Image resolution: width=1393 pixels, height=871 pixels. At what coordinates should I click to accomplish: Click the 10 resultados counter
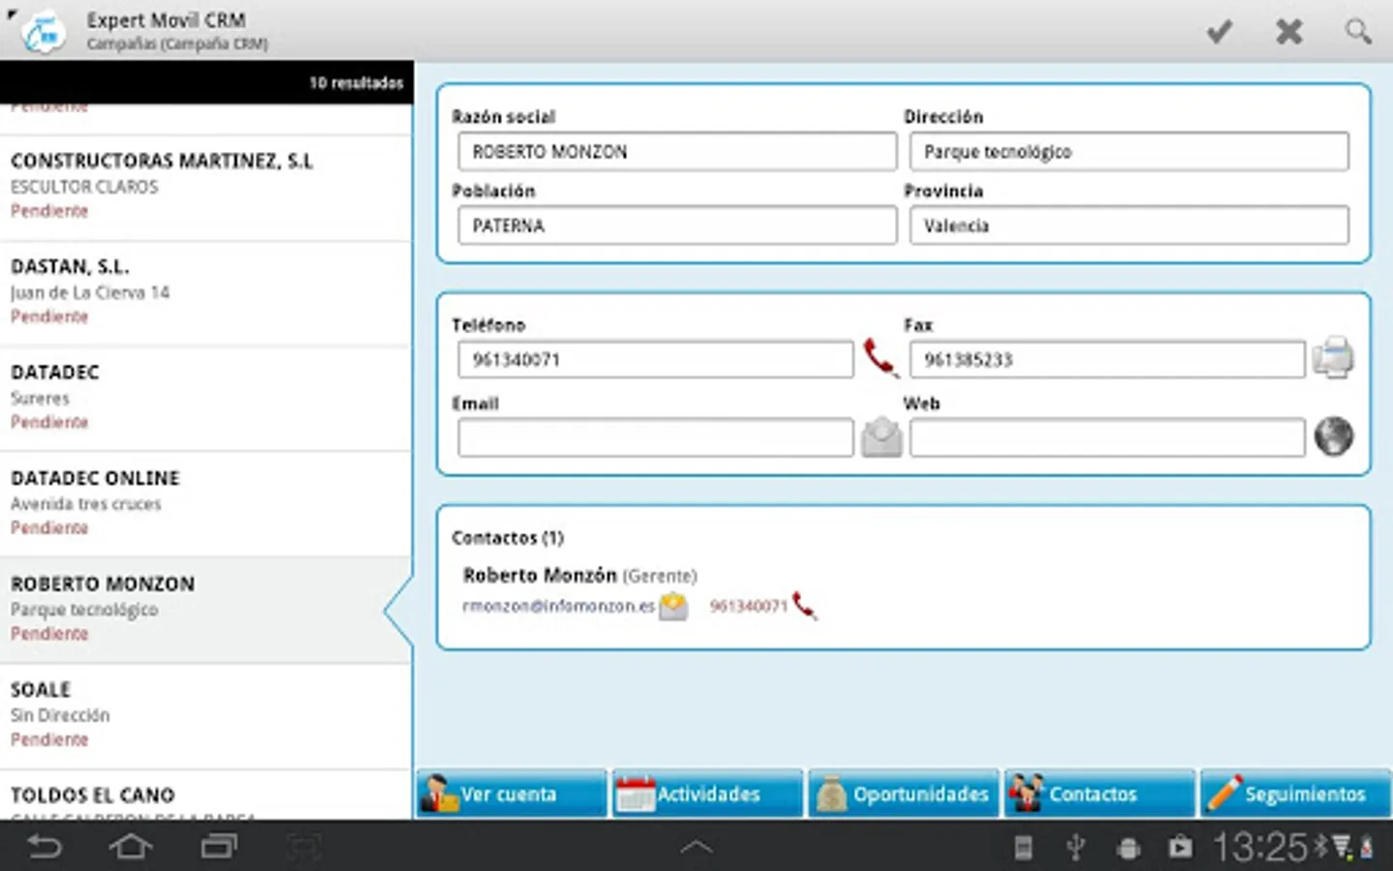click(356, 83)
